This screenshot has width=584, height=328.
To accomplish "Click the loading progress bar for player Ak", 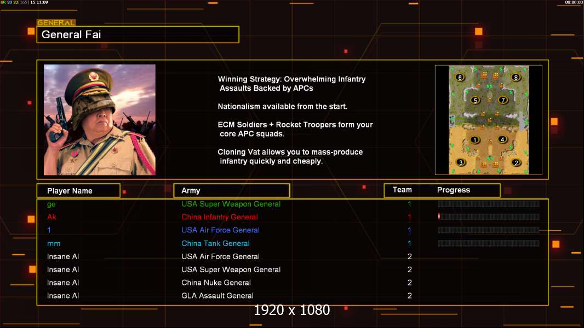I will [489, 216].
